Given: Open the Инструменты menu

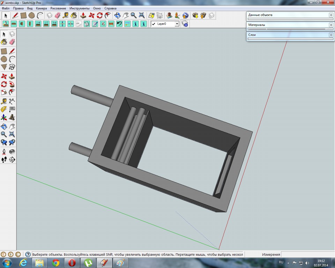Looking at the screenshot, I should coord(79,8).
